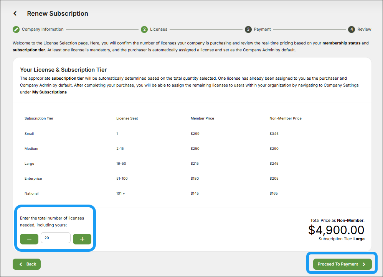This screenshot has width=383, height=277.
Task: Click the total price $4,900.00 display
Action: pos(336,229)
